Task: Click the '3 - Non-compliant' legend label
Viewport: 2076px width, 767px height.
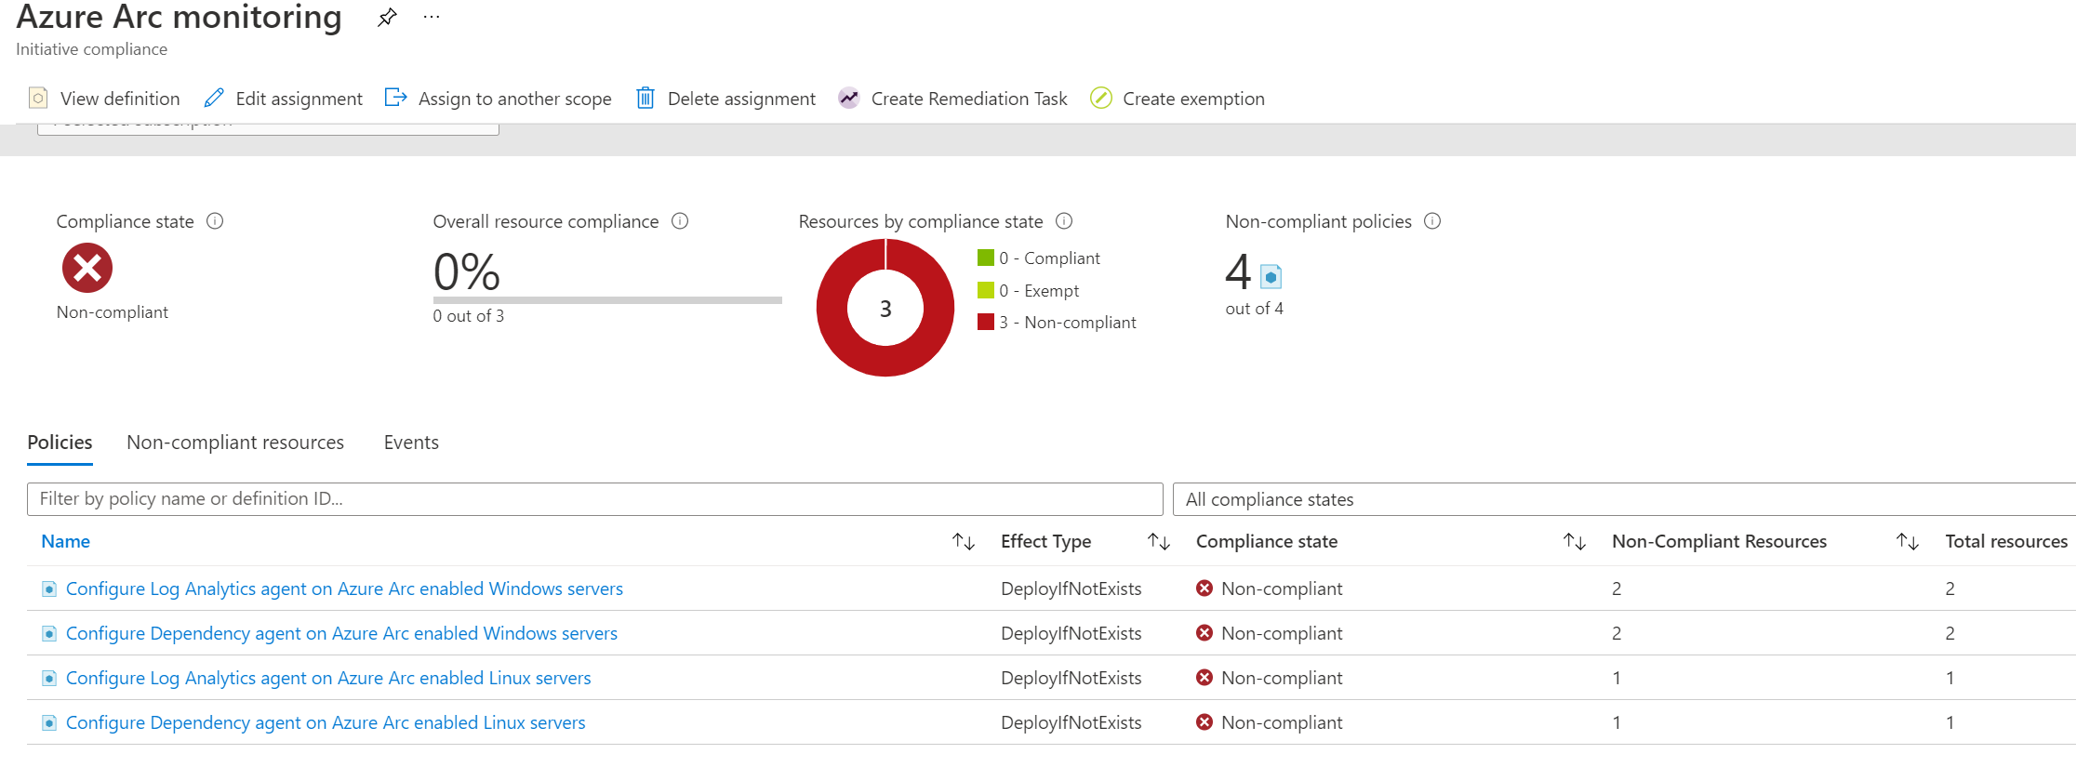Action: pyautogui.click(x=1068, y=322)
